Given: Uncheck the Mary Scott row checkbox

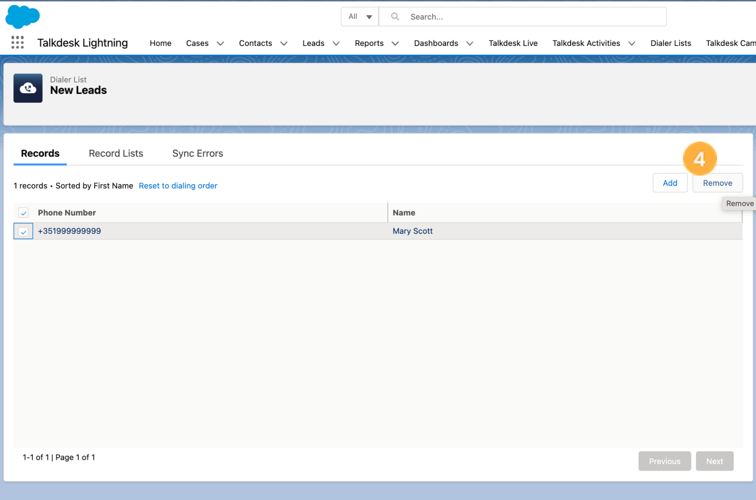Looking at the screenshot, I should (23, 231).
